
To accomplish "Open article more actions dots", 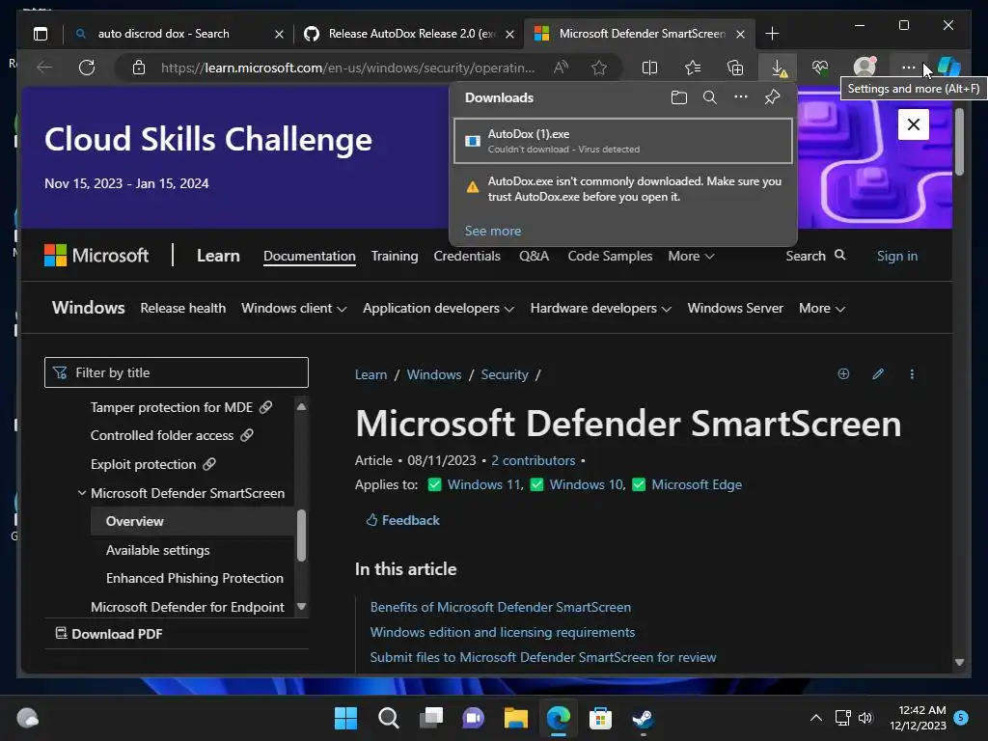I will coord(912,374).
